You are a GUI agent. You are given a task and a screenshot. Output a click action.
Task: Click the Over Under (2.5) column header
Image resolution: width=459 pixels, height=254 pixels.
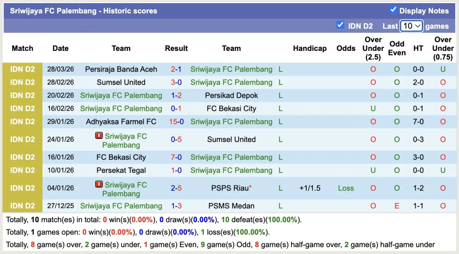(x=373, y=48)
